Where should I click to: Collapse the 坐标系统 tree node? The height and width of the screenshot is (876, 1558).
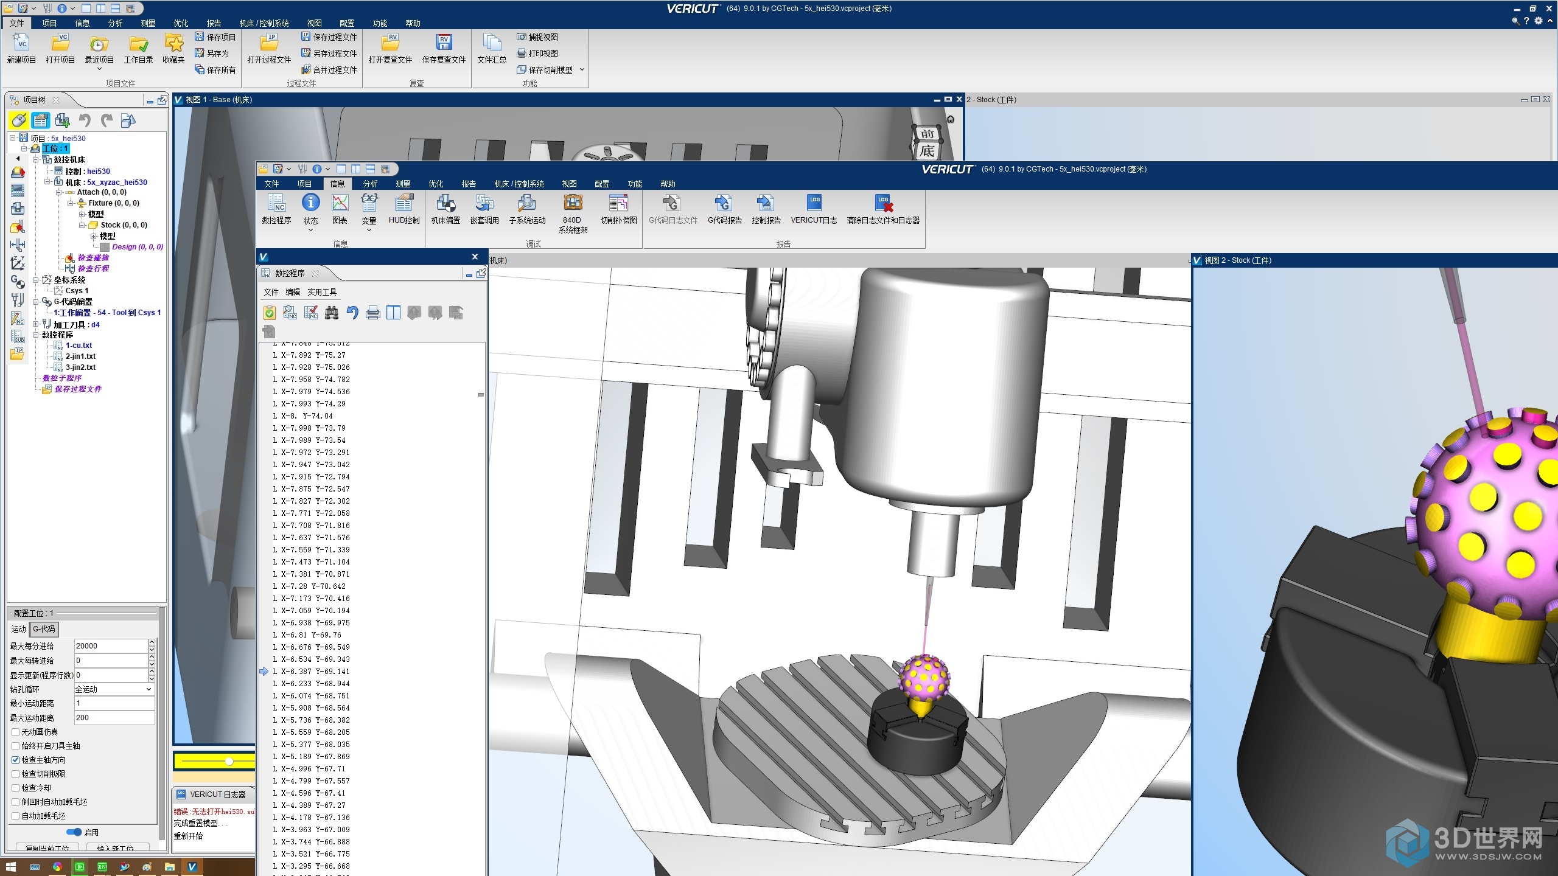(x=36, y=280)
